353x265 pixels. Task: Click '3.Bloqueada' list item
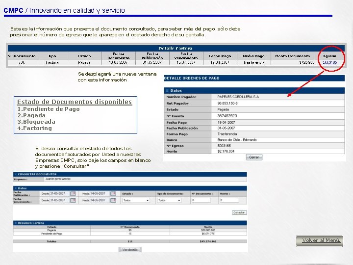click(x=36, y=122)
